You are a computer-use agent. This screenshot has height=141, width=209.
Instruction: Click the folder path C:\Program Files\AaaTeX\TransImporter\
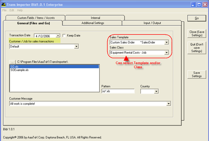43,62
